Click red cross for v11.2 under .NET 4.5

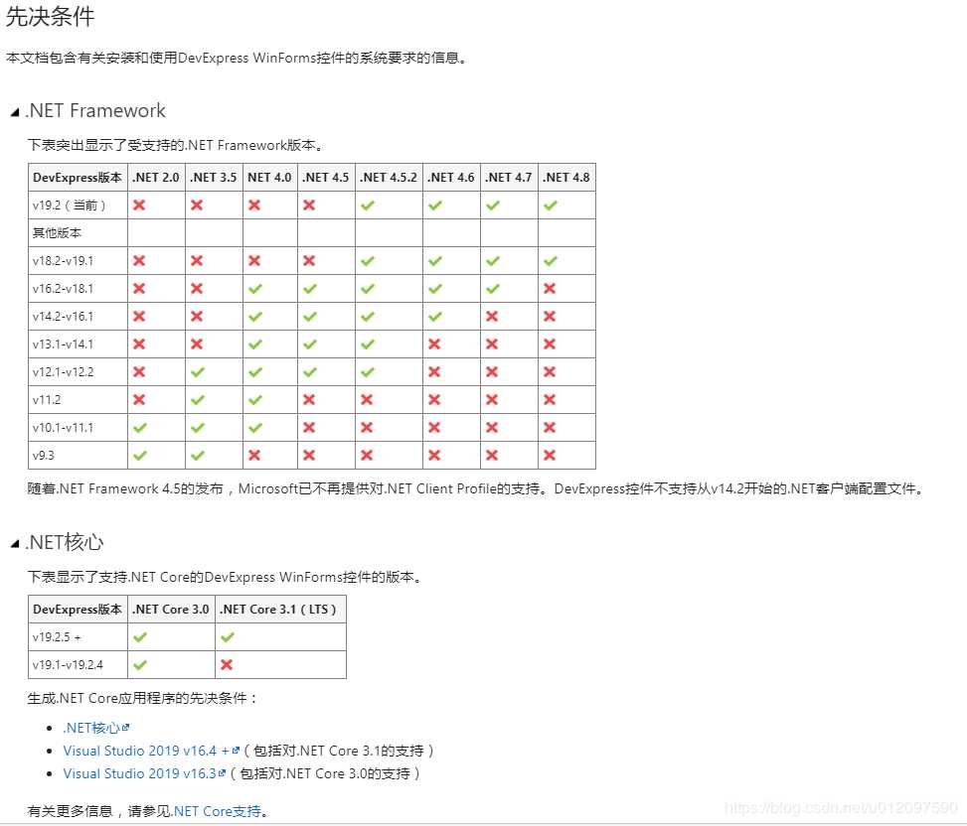tap(310, 400)
